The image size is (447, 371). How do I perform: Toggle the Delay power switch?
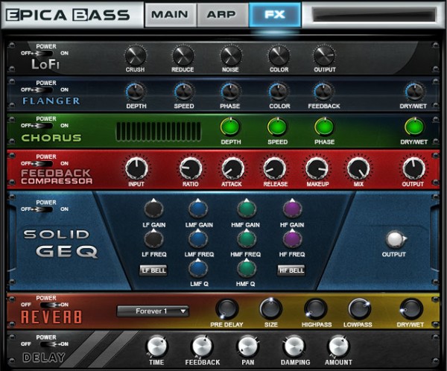tap(50, 344)
